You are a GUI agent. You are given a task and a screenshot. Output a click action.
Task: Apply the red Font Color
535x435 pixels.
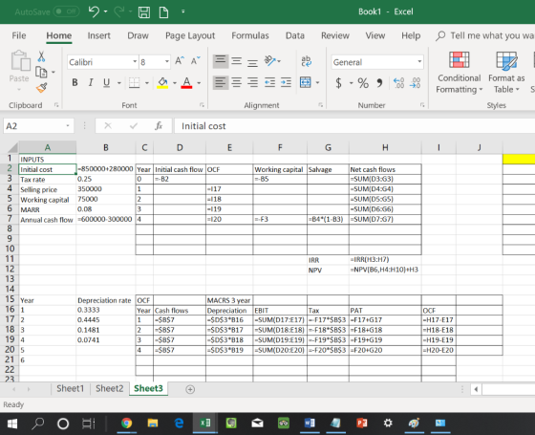(x=186, y=82)
